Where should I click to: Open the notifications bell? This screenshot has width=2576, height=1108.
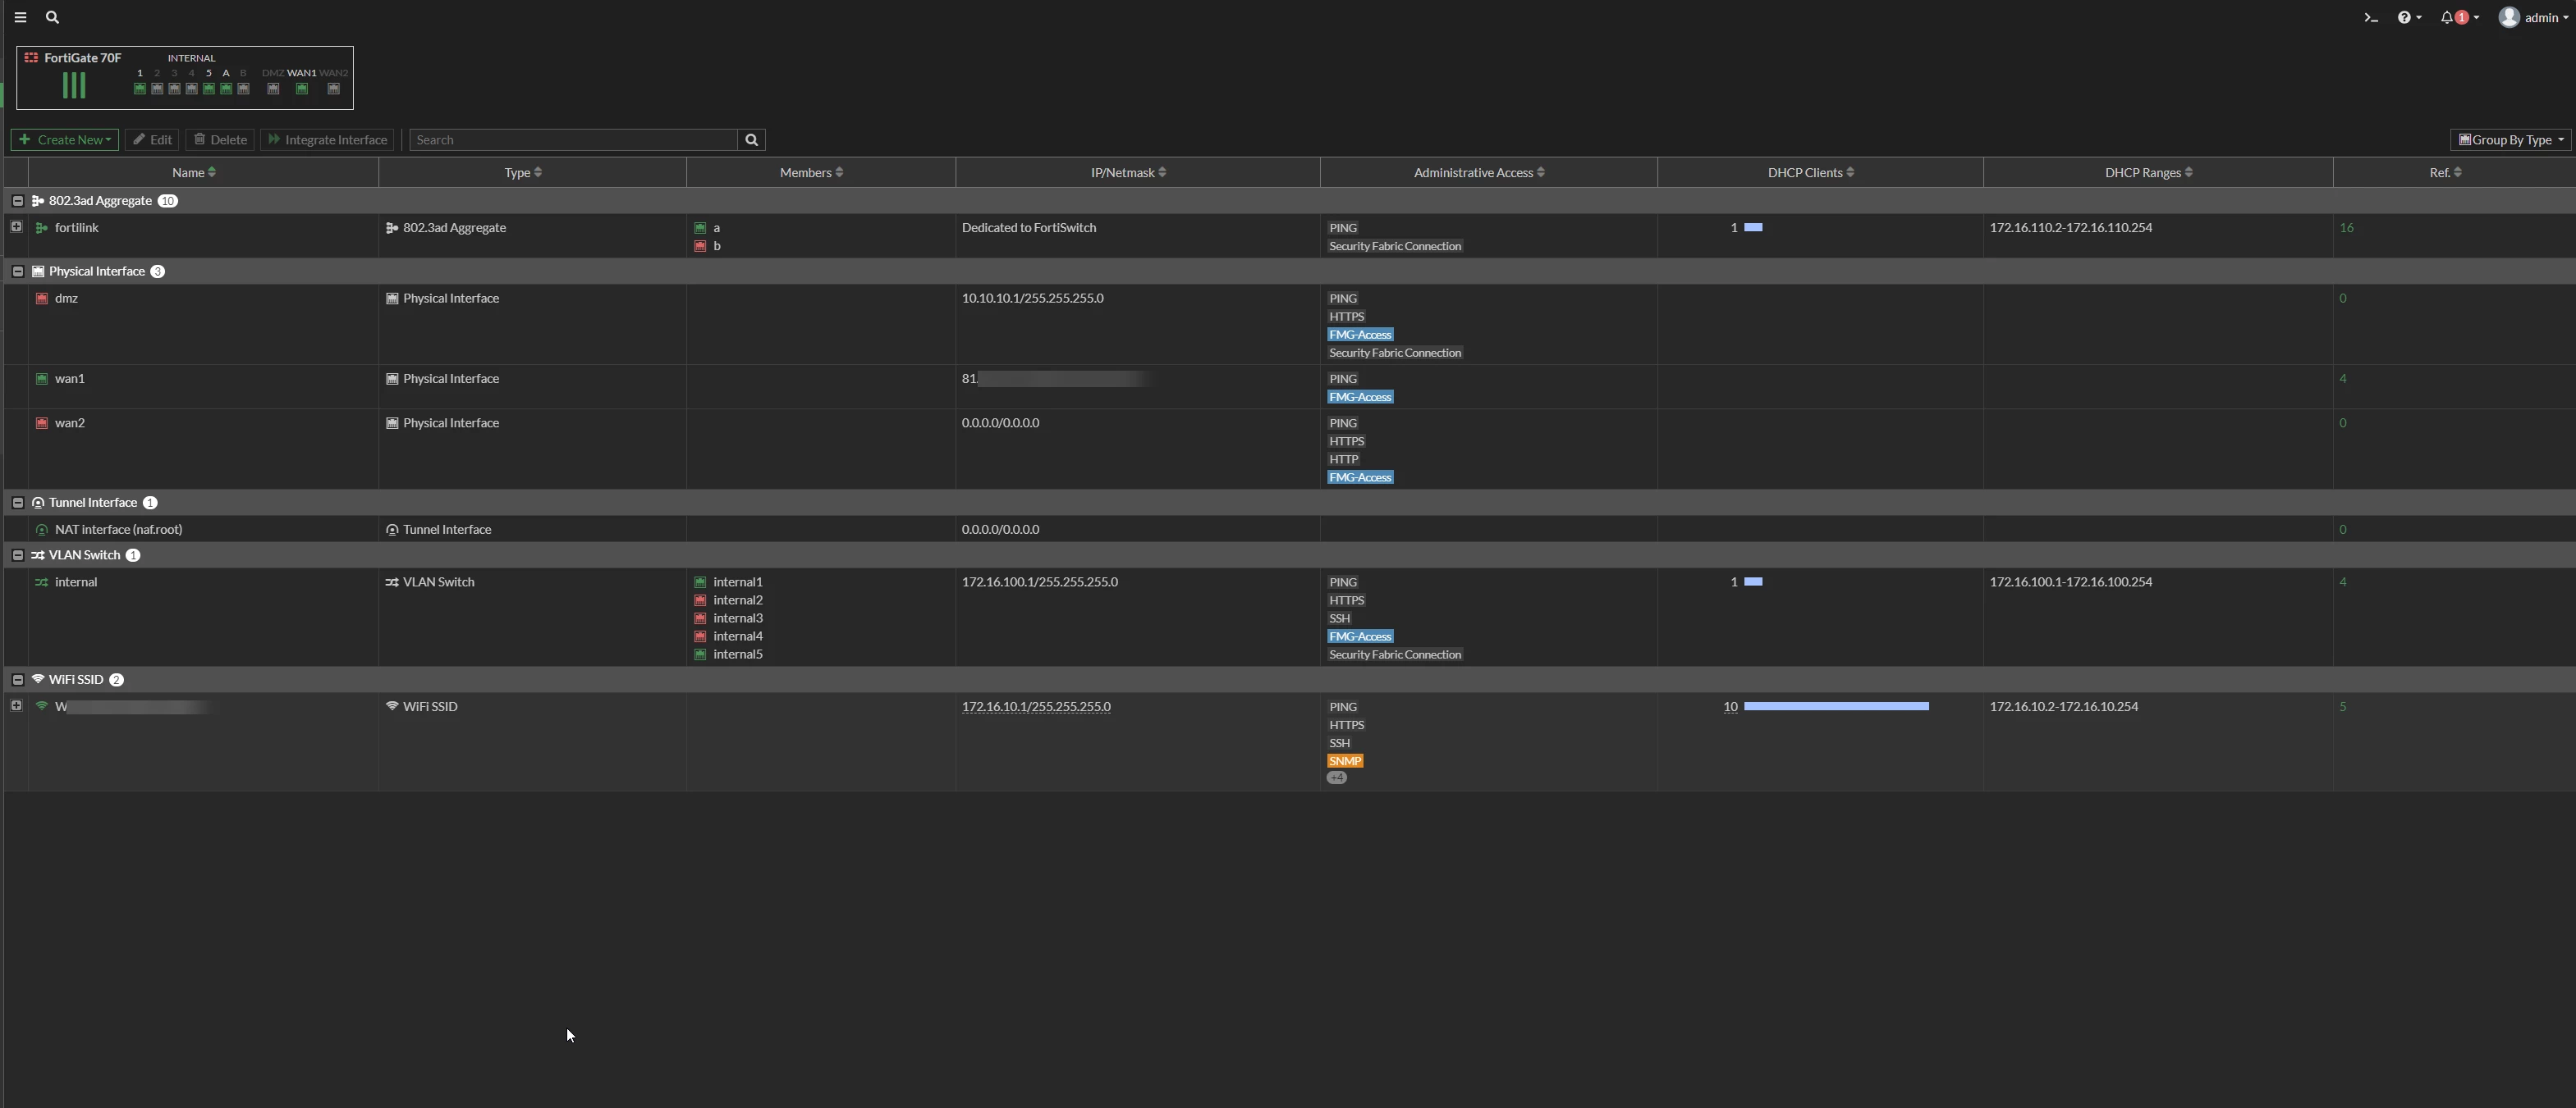point(2459,17)
